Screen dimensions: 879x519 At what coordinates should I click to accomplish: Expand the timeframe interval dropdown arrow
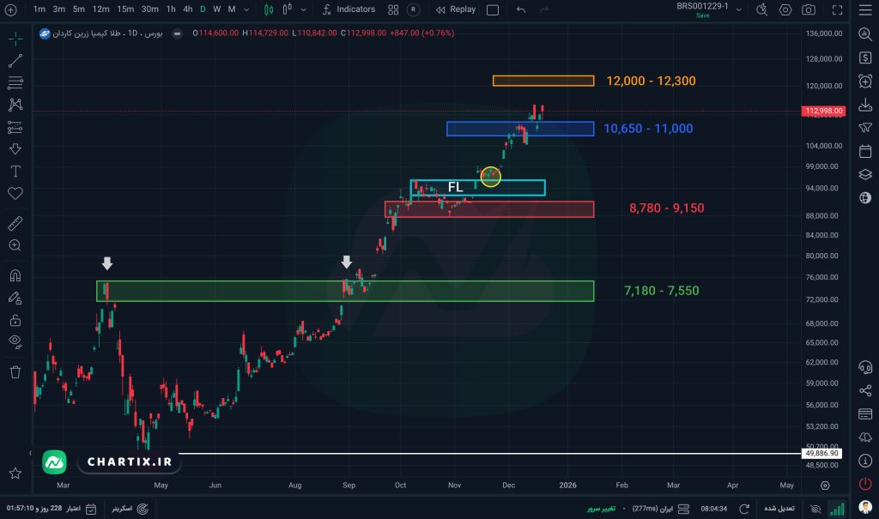(247, 9)
